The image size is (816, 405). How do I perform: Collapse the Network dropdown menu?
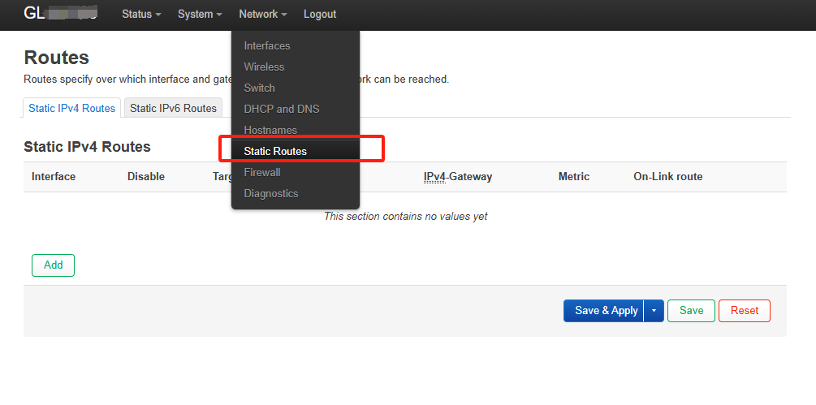(x=263, y=14)
